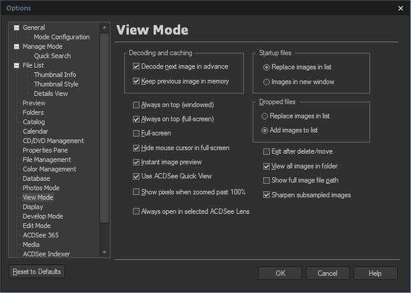The height and width of the screenshot is (293, 411).
Task: Open File Management options
Action: point(47,160)
